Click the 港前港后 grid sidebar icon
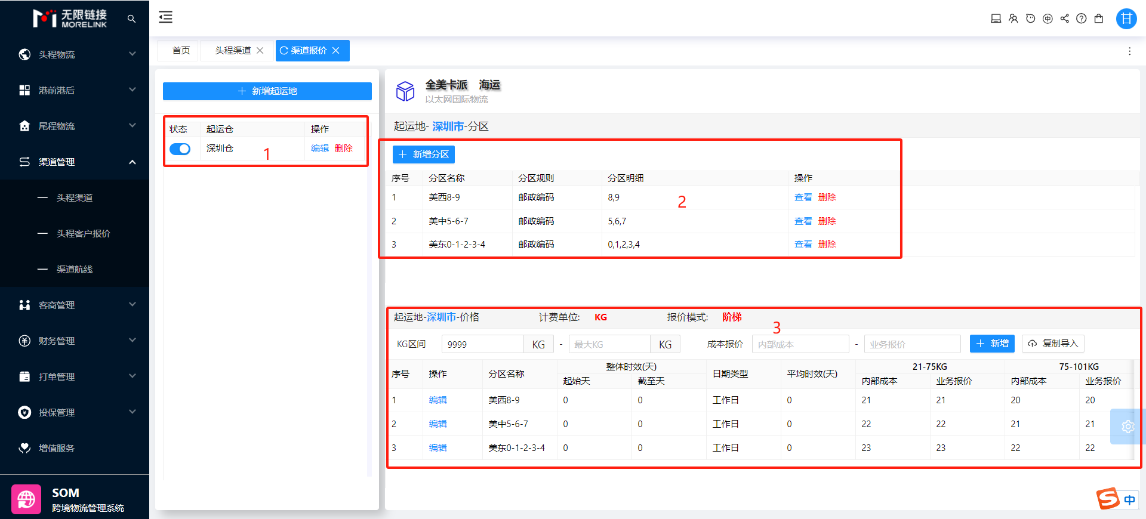The image size is (1146, 519). [x=24, y=90]
